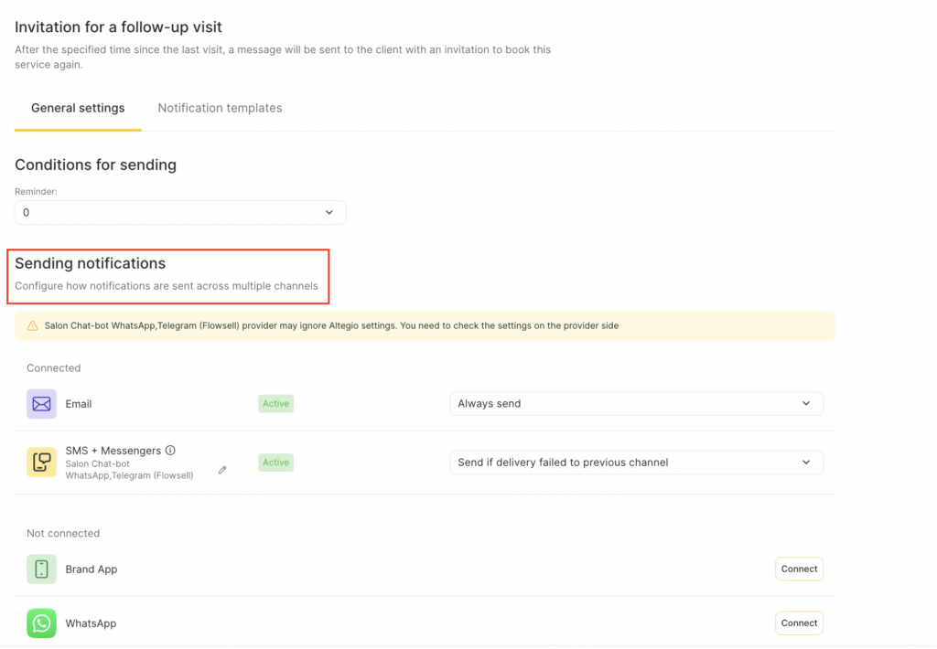This screenshot has width=937, height=649.
Task: Expand 'Send if delivery failed' dropdown
Action: (635, 463)
